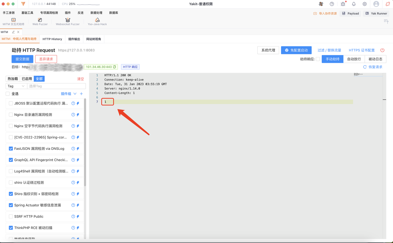Run the Log4Shell plugin lightning icon
This screenshot has width=393, height=243.
pyautogui.click(x=78, y=171)
